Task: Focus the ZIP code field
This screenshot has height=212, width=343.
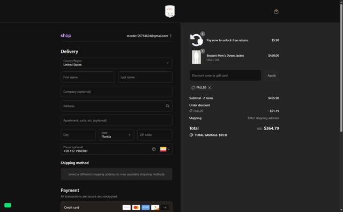Action: click(x=155, y=134)
